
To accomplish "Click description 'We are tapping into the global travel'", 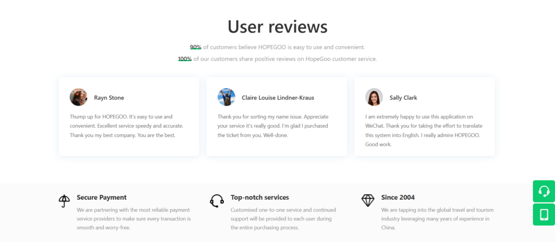I will point(437,219).
